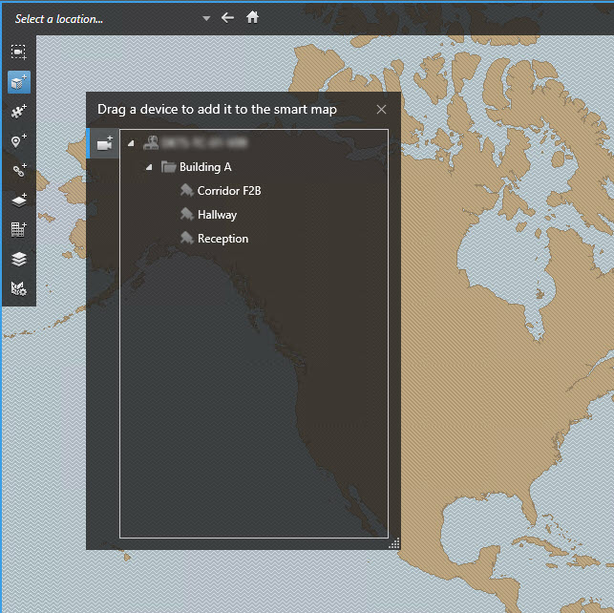Collapse the Building A folder
Image resolution: width=614 pixels, height=613 pixels.
pyautogui.click(x=148, y=167)
